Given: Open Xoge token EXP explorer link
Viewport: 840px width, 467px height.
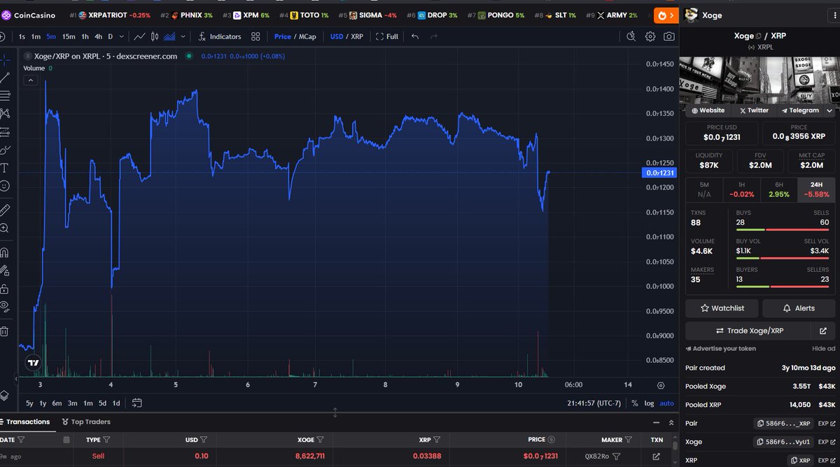Looking at the screenshot, I should (x=827, y=442).
